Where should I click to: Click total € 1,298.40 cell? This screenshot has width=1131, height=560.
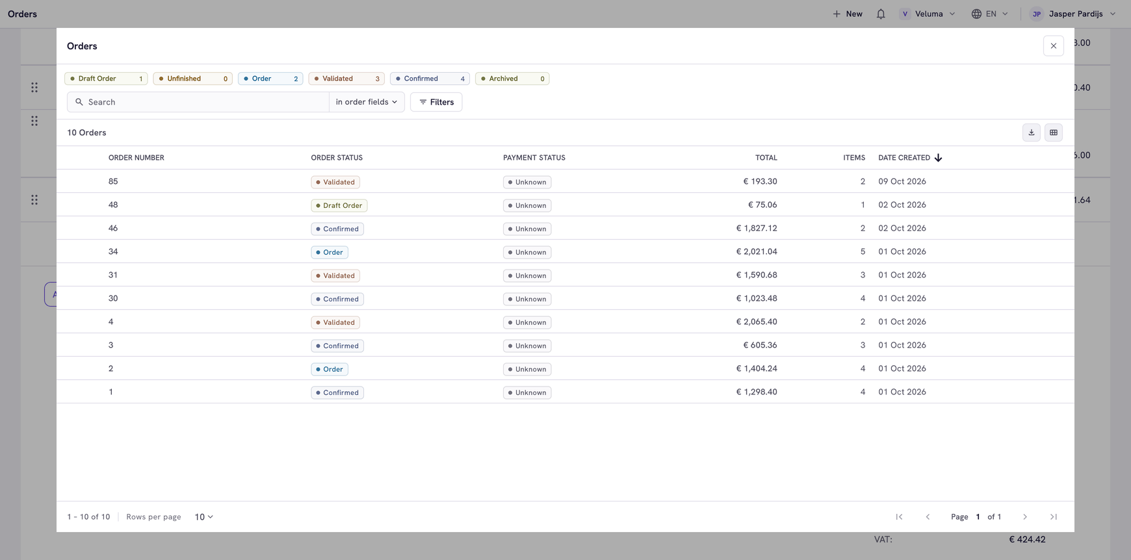(757, 392)
